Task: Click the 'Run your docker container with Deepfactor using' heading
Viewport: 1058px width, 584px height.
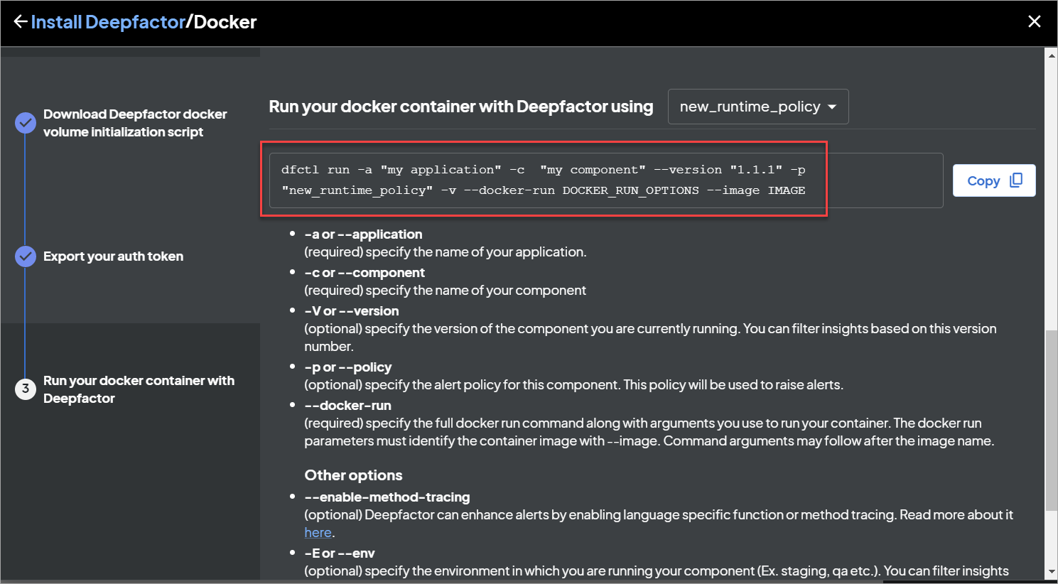Action: click(461, 107)
